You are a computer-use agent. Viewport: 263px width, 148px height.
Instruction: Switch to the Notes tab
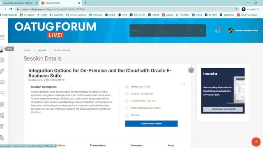point(171,145)
